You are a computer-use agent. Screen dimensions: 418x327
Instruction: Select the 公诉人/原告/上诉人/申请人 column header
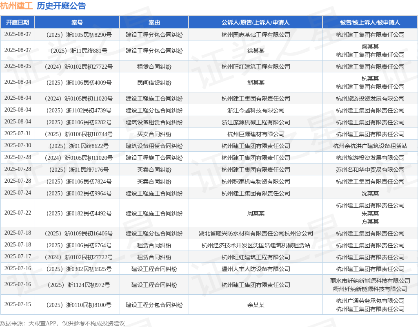[x=256, y=22]
